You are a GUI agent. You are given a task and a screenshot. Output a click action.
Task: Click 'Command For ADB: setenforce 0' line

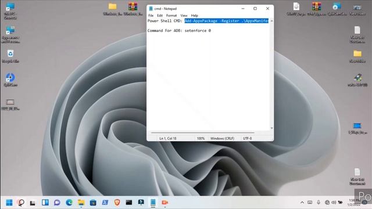click(179, 31)
